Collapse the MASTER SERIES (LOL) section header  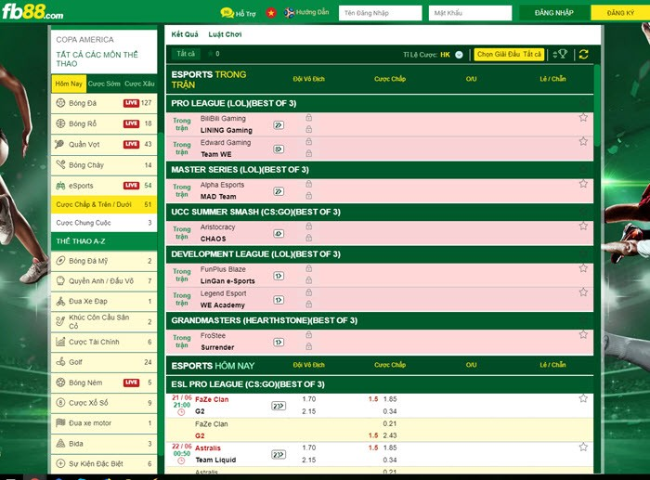click(379, 170)
